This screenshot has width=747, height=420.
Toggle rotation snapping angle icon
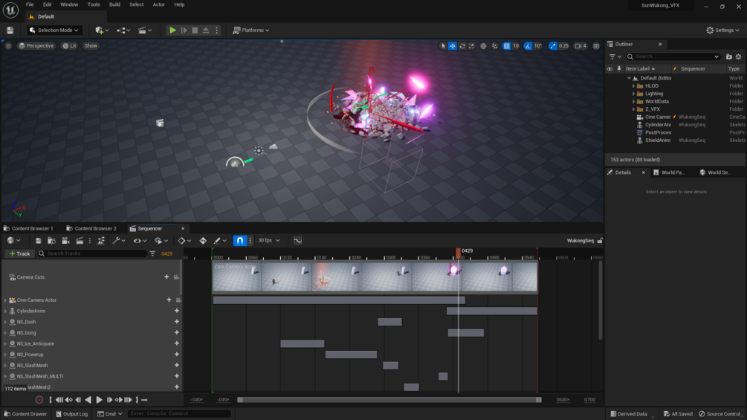528,46
